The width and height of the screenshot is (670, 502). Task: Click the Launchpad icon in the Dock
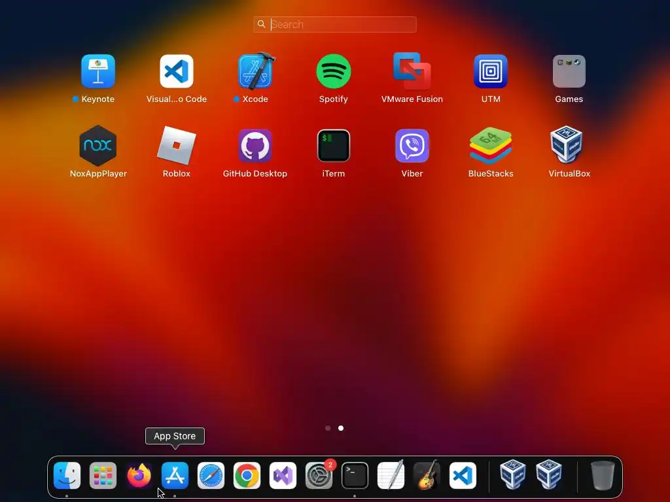point(103,475)
